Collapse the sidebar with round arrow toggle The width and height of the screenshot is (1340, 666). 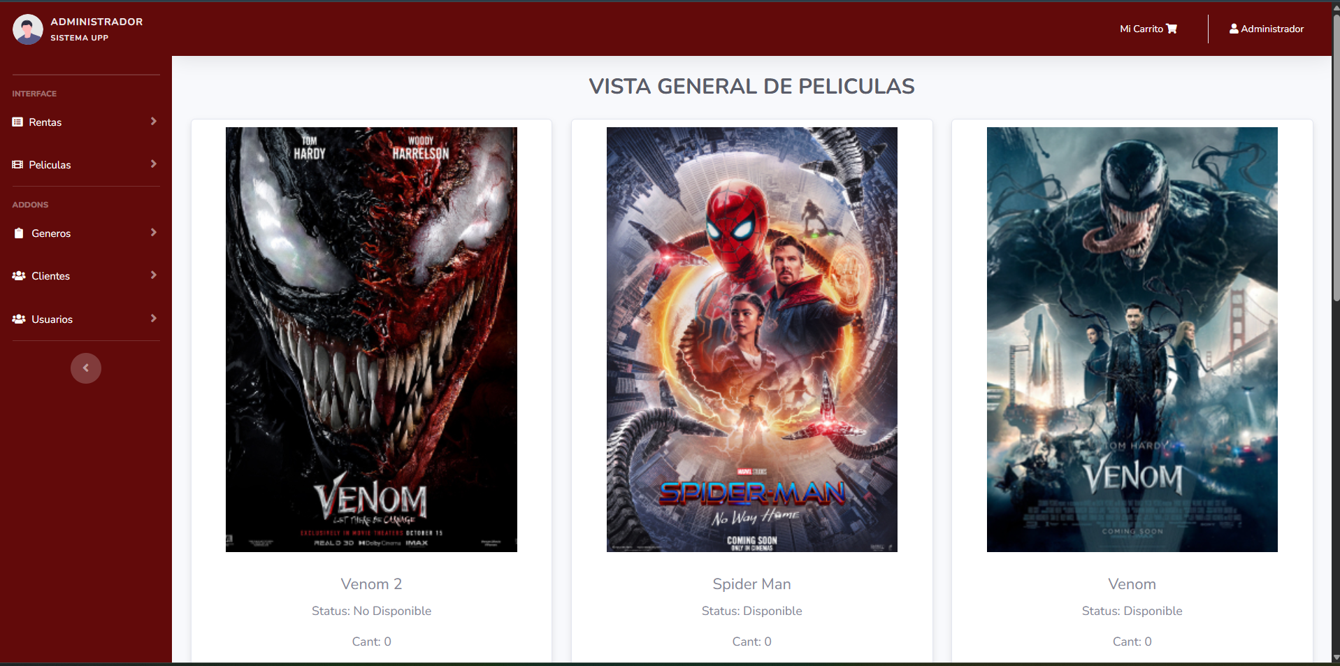coord(86,368)
